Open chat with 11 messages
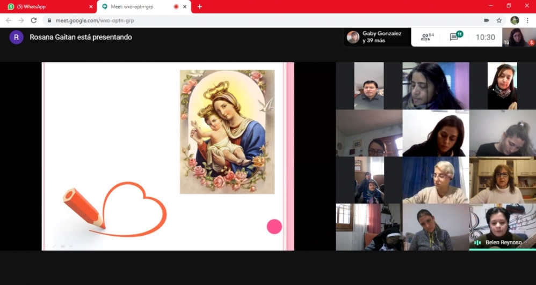This screenshot has width=536, height=285. tap(456, 36)
